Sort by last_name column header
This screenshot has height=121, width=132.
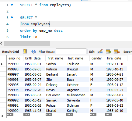click(78, 58)
